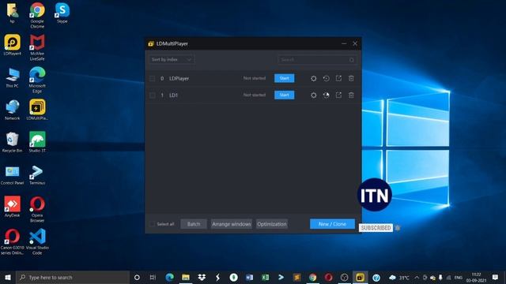Click backup/restore icon in LD1 row
Screen dimensions: 506x284
tap(327, 95)
